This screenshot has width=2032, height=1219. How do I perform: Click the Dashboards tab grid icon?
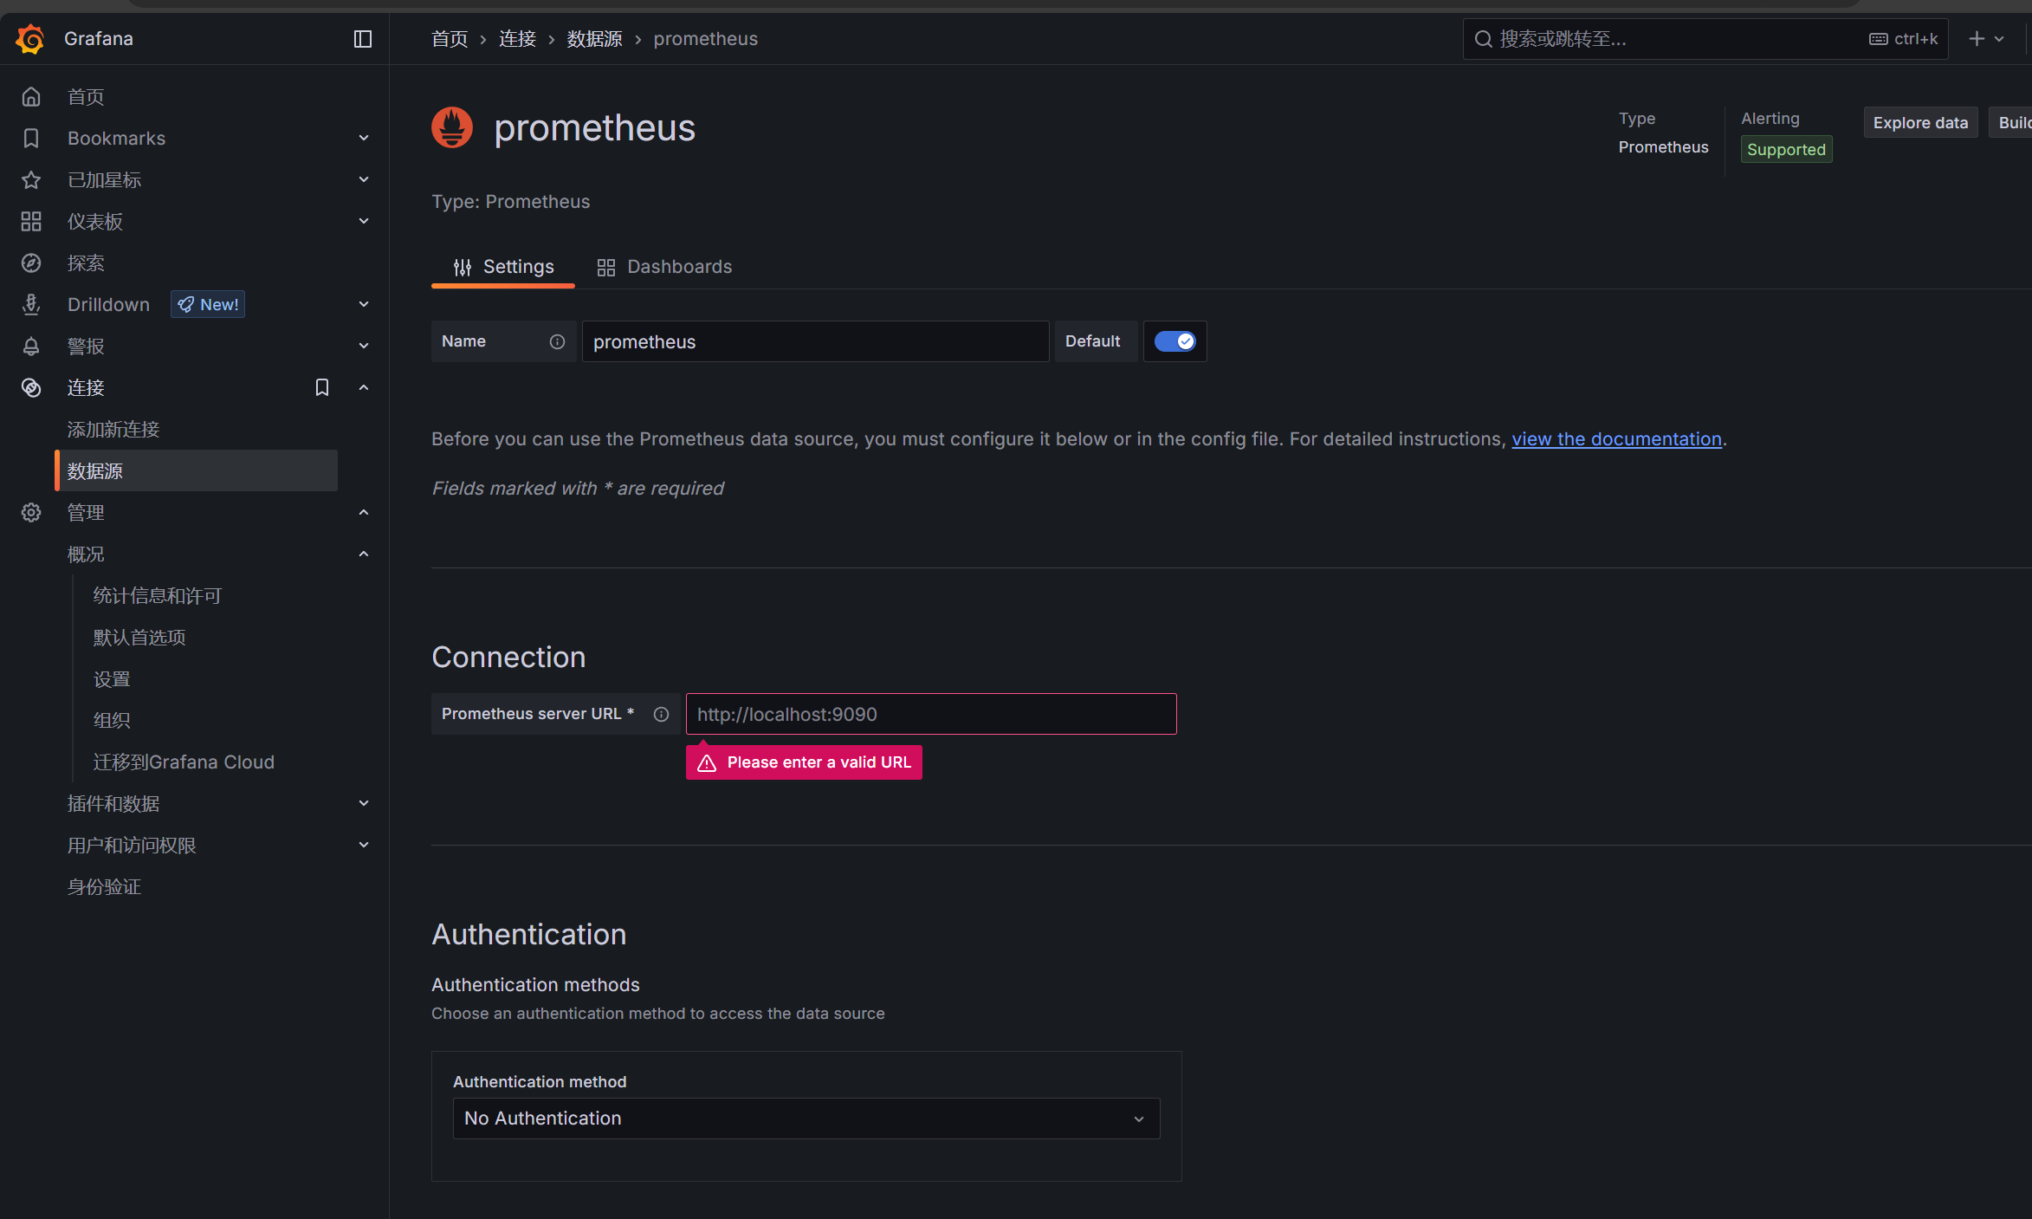[x=606, y=267]
